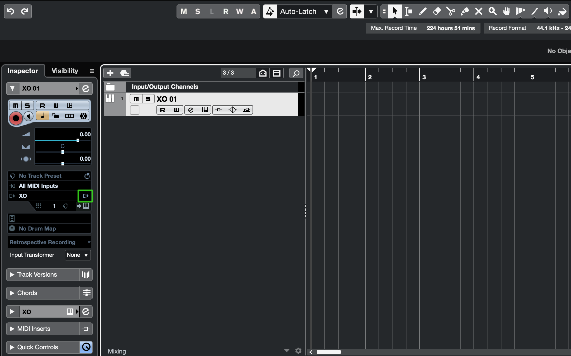Screen dimensions: 571x356
Task: Toggle global Mute M in toolbar
Action: (184, 11)
